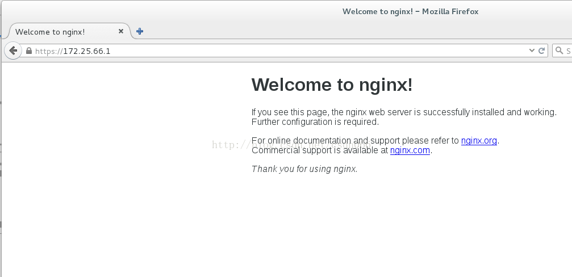Click the padlock security icon
Viewport: 572px width, 277px height.
point(29,51)
